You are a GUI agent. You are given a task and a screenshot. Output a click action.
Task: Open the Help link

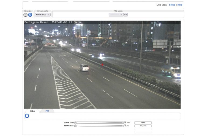[180, 5]
